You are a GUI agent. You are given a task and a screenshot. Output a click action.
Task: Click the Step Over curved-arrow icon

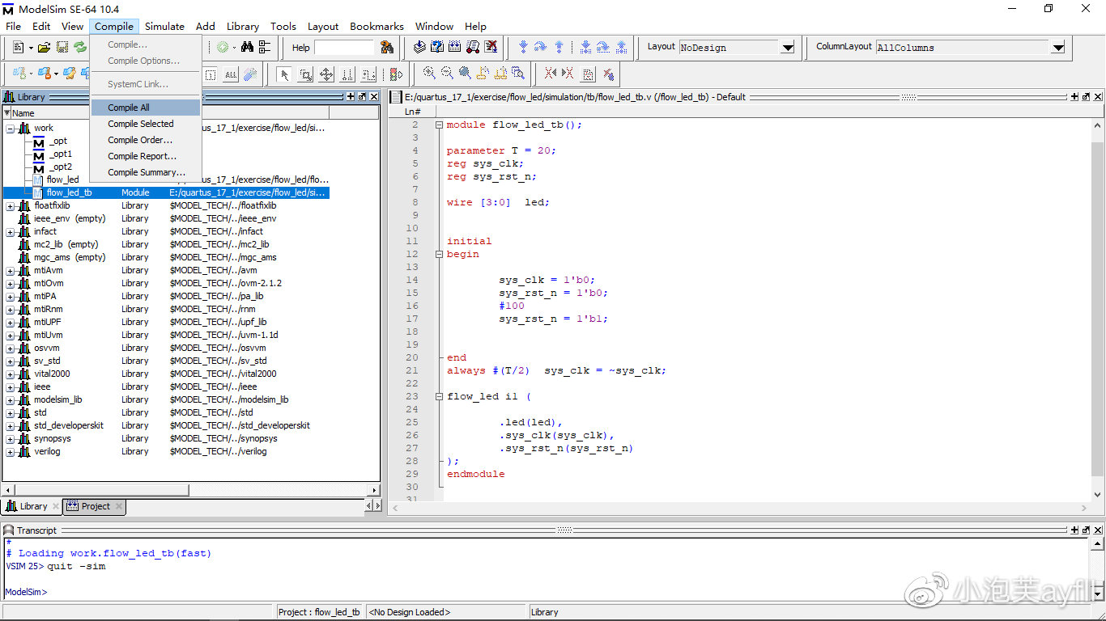540,47
